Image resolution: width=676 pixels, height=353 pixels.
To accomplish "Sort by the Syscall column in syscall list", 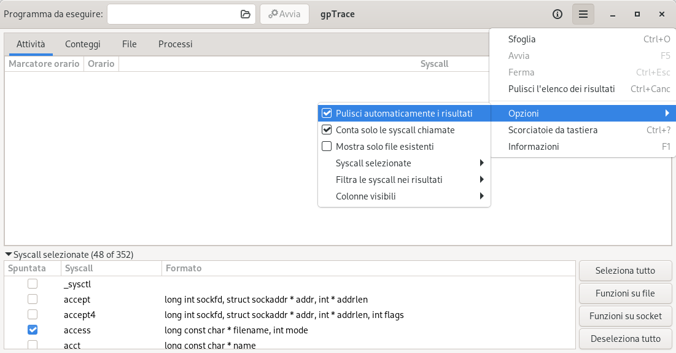I will click(111, 268).
